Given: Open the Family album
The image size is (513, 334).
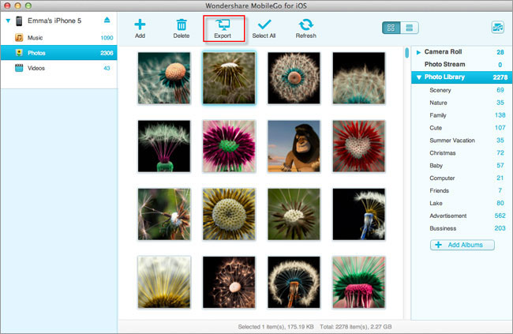Looking at the screenshot, I should pos(462,115).
